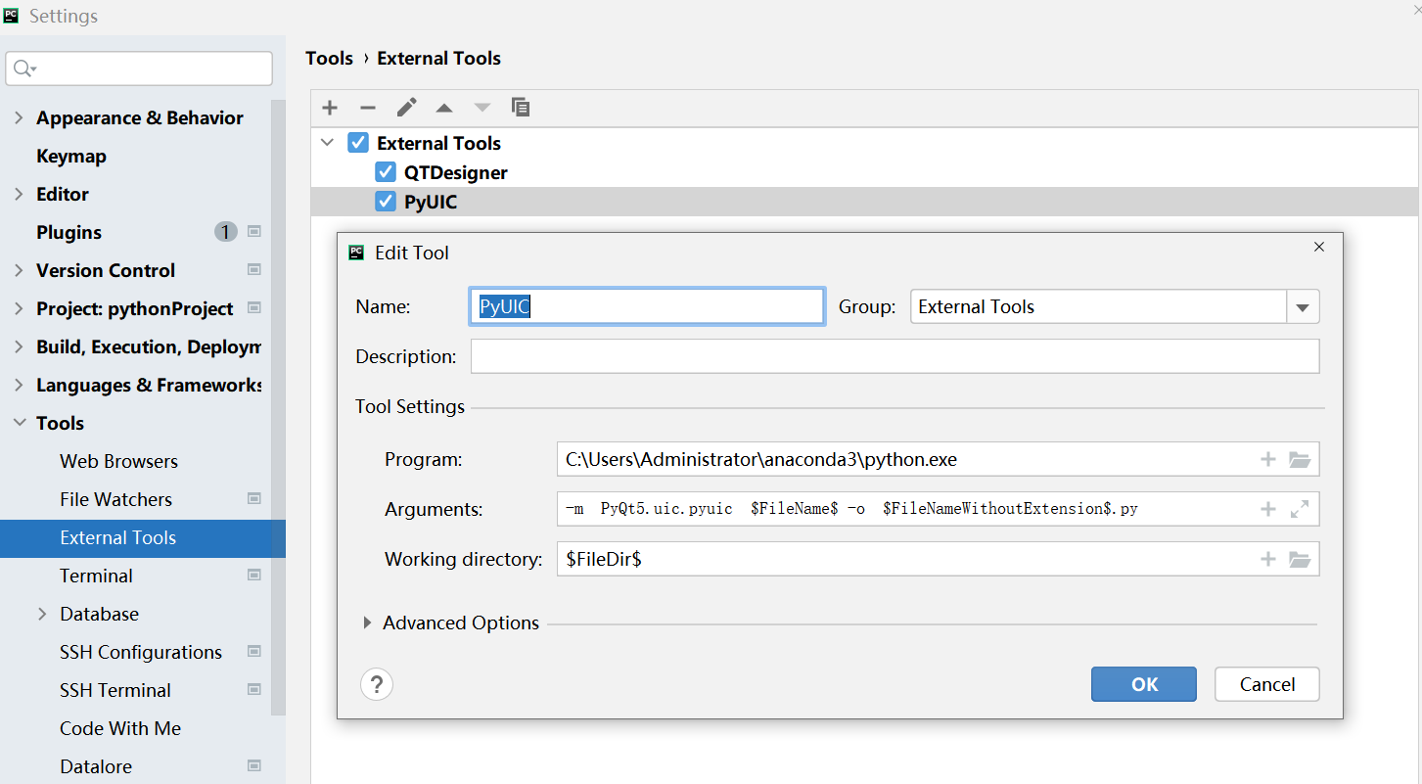This screenshot has height=784, width=1422.
Task: Select the QTDesigner tool row
Action: click(x=864, y=172)
